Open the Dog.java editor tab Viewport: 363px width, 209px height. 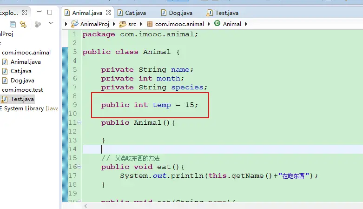tap(180, 13)
